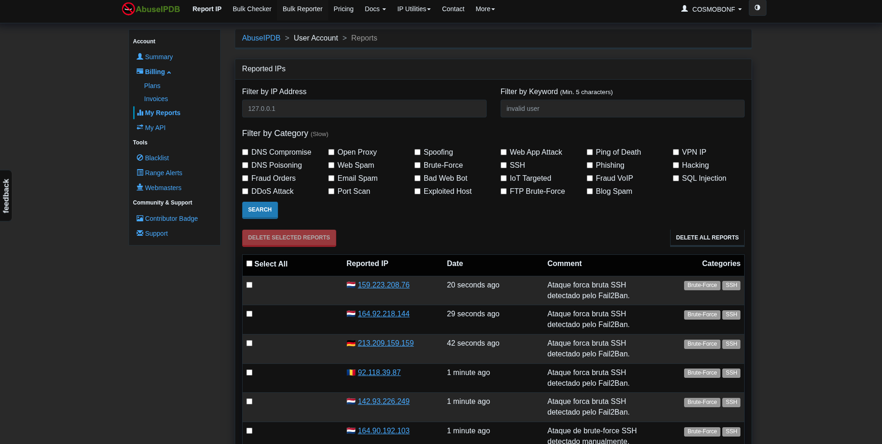Click the Support envelope icon
The height and width of the screenshot is (444, 882).
pos(140,233)
